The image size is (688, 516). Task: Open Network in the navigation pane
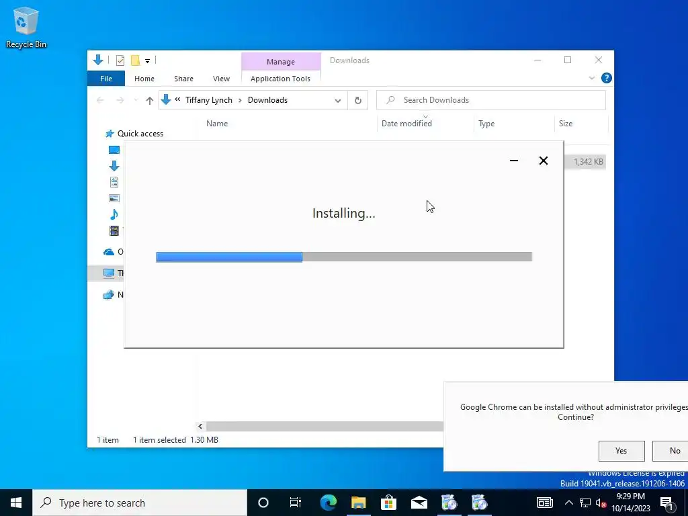[x=113, y=294]
